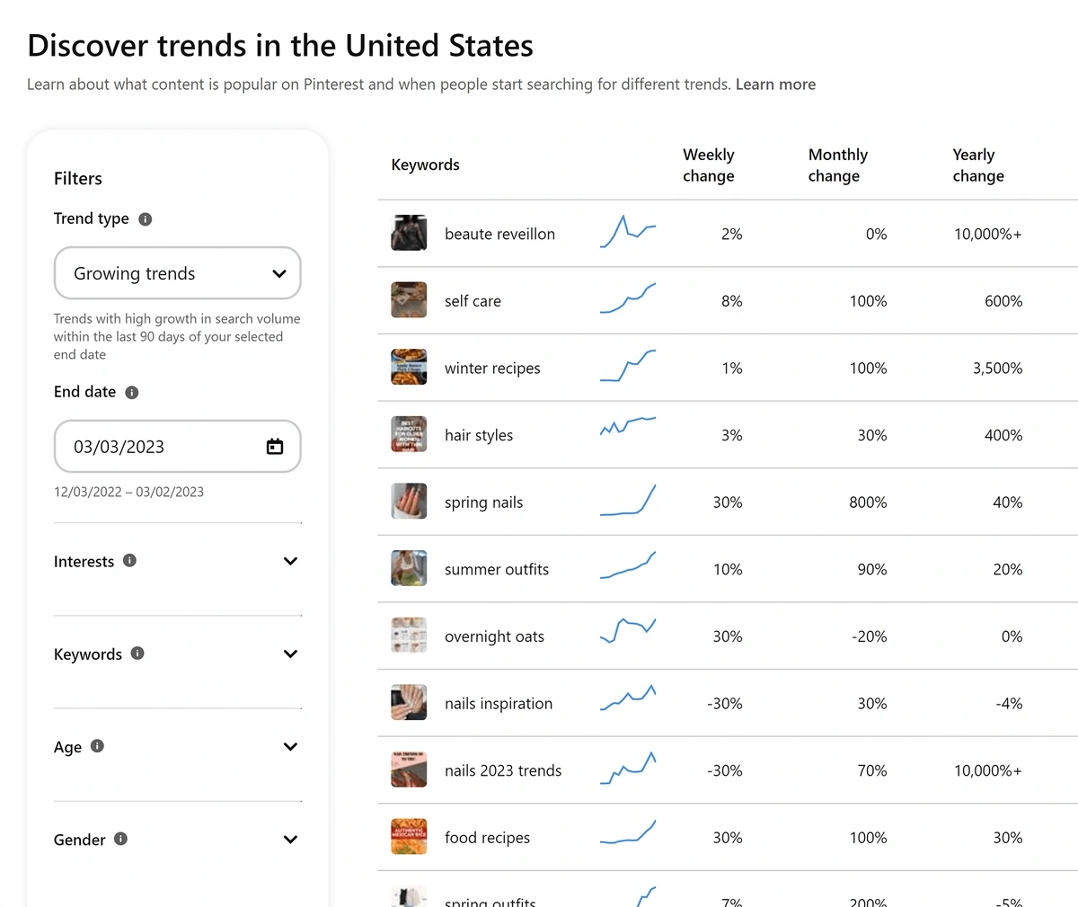Click the info icon beside Gender

tap(120, 839)
